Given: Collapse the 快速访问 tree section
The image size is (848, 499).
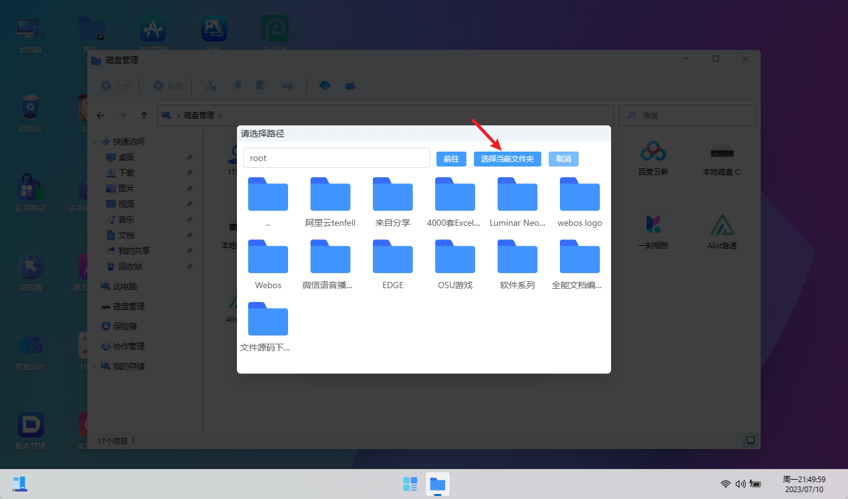Looking at the screenshot, I should pos(95,142).
